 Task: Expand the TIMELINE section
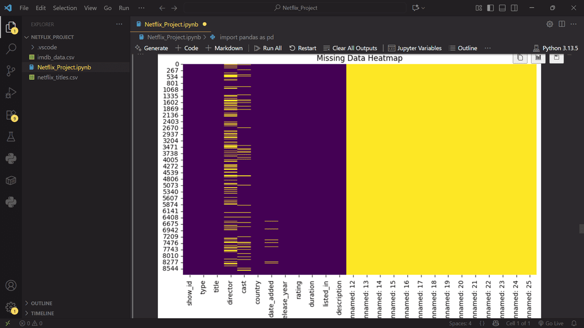pos(42,313)
